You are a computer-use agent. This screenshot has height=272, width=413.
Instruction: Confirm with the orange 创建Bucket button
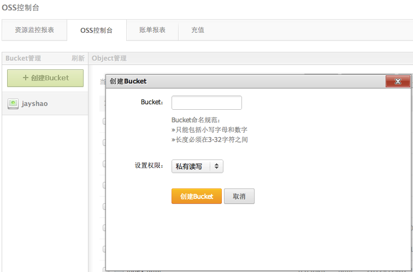(x=196, y=196)
